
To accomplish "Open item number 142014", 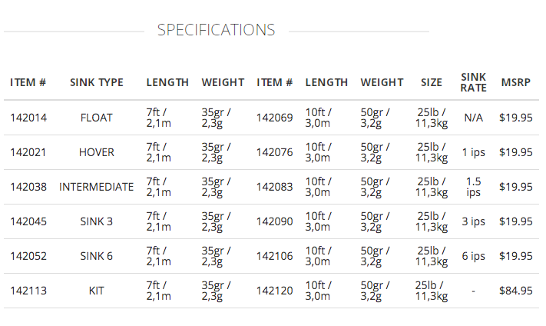I will point(28,118).
